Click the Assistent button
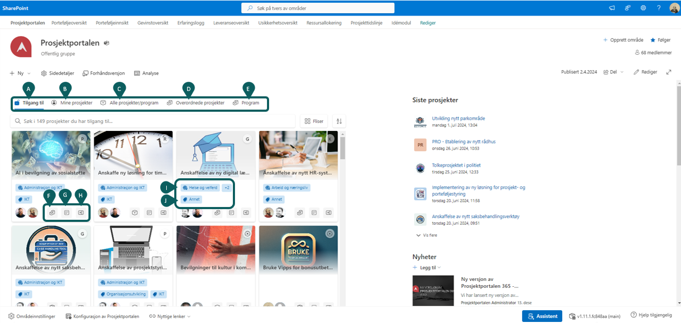The image size is (681, 323). point(542,316)
